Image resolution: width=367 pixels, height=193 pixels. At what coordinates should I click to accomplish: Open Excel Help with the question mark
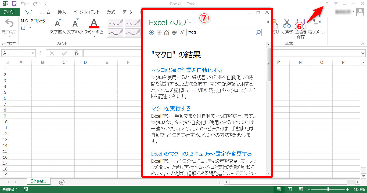coord(327,4)
